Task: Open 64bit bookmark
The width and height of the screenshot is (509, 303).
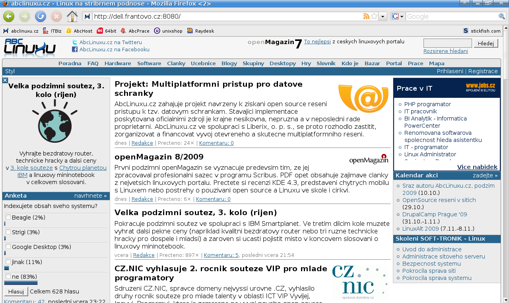Action: coord(107,31)
